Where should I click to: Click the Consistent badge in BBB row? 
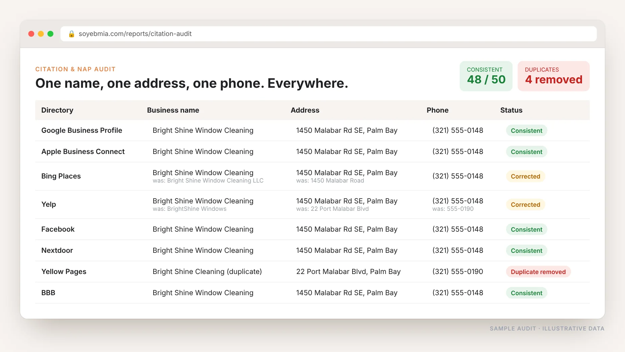click(527, 293)
